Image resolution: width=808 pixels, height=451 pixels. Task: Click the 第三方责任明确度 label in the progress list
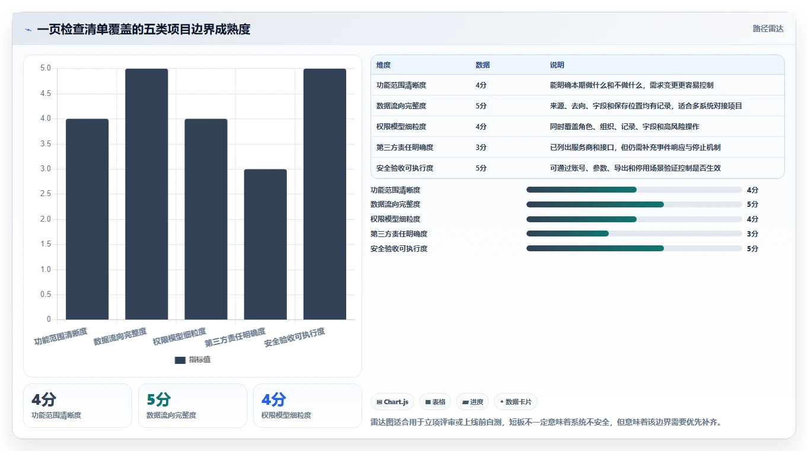click(399, 234)
